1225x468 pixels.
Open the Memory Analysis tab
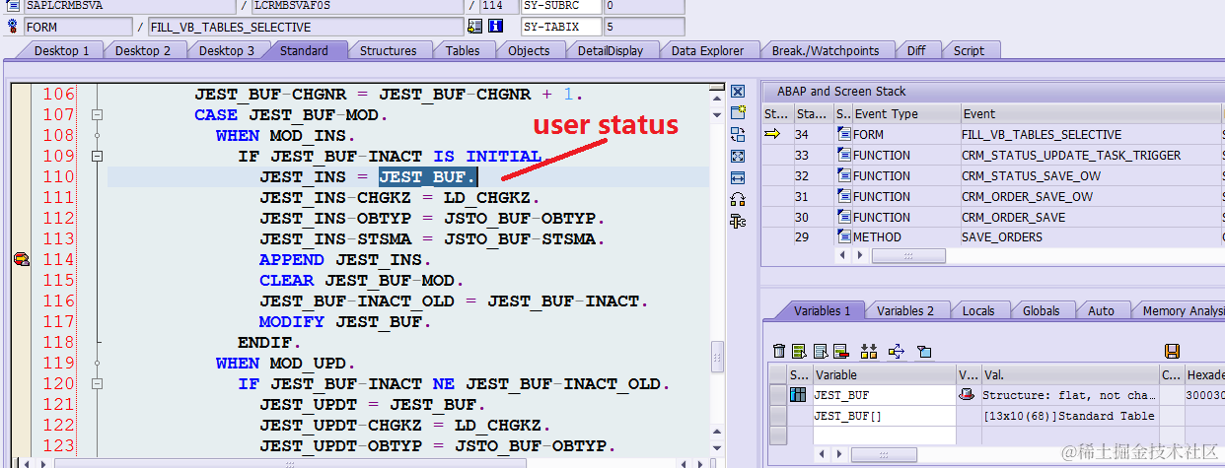1183,310
